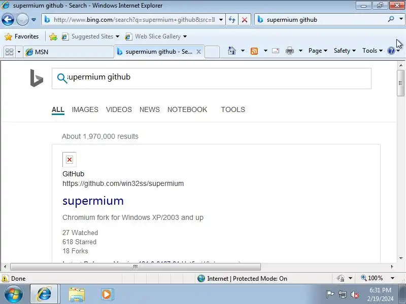Click Internet Explorer taskbar icon
406x304 pixels.
(45, 294)
